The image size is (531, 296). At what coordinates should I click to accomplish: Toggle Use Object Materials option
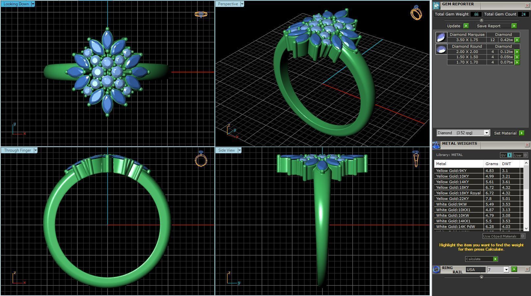coord(504,236)
